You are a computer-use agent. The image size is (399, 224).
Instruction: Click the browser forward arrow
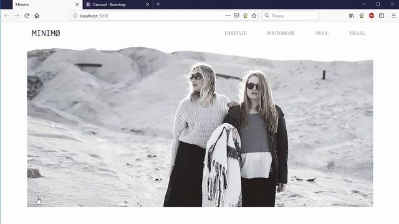[17, 16]
